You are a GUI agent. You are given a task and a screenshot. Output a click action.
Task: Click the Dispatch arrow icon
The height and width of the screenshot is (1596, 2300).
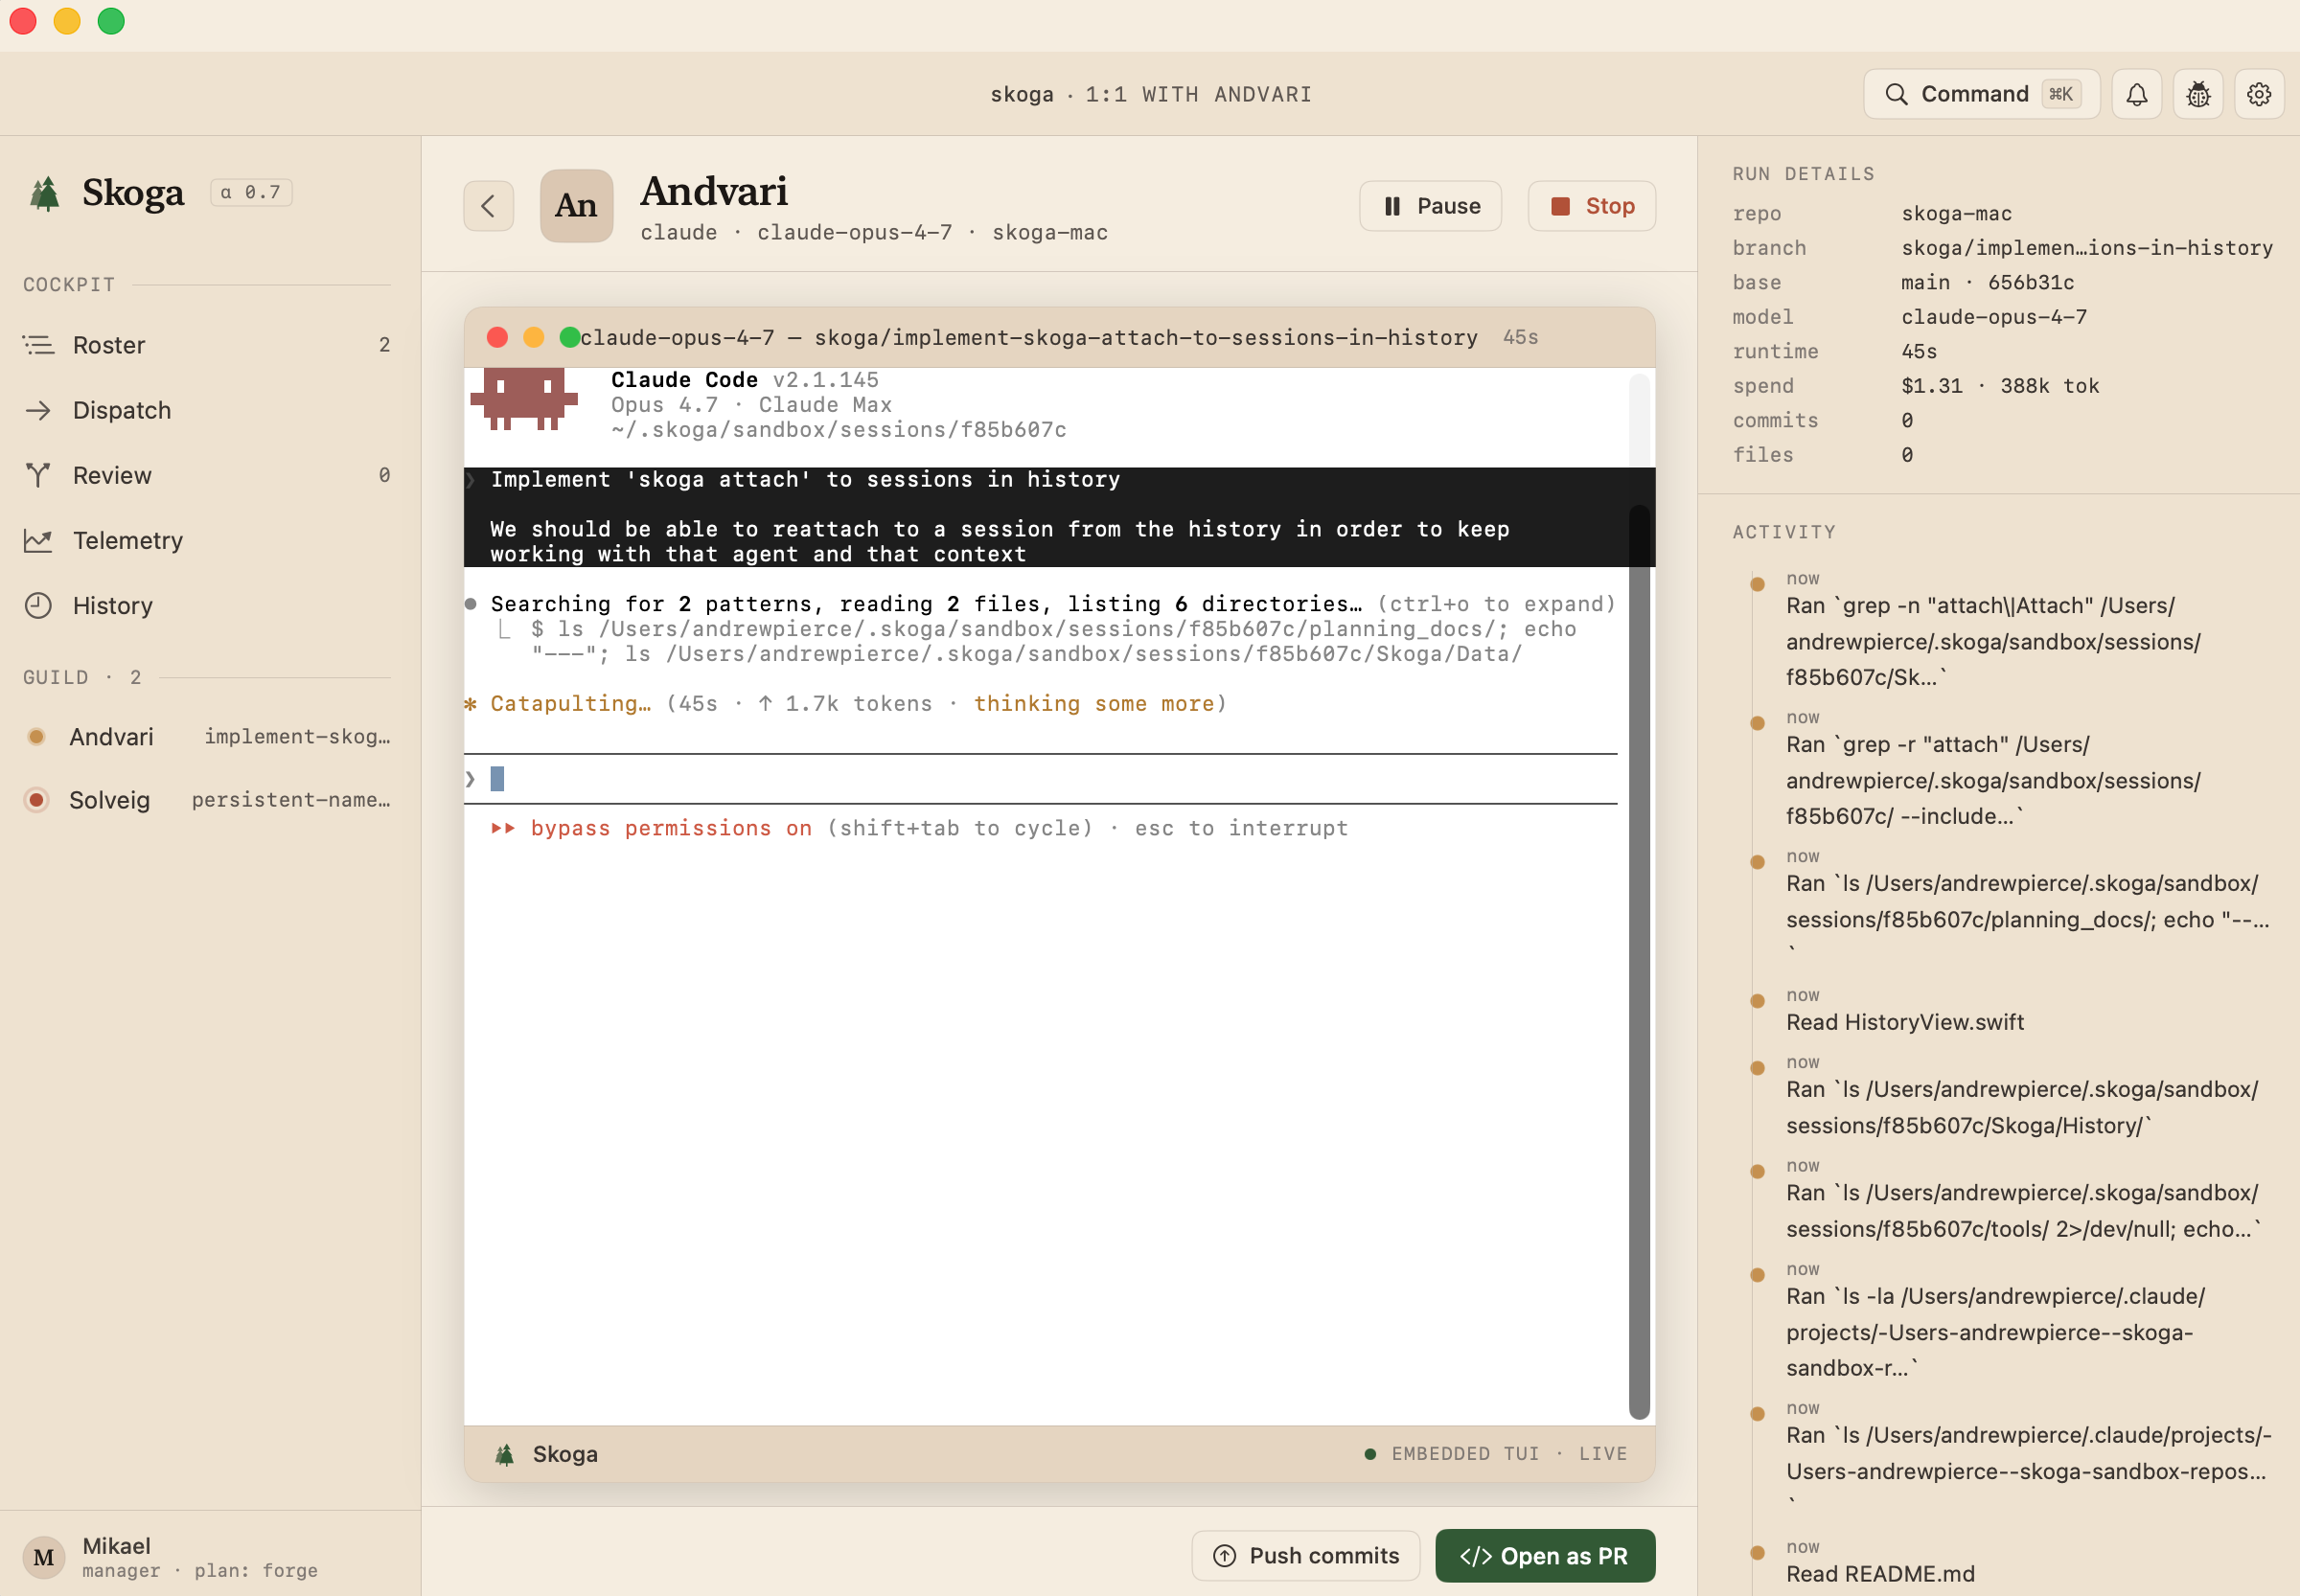[38, 410]
